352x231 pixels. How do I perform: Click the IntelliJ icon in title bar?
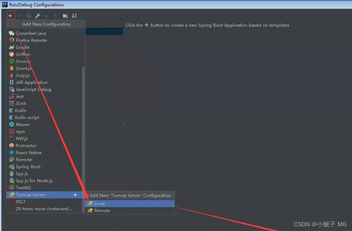tap(5, 4)
